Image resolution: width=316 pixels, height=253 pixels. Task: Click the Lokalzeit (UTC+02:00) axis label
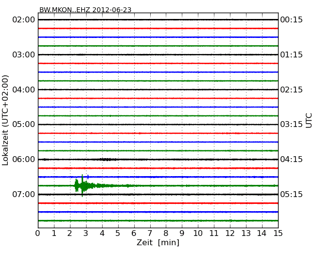[5, 120]
